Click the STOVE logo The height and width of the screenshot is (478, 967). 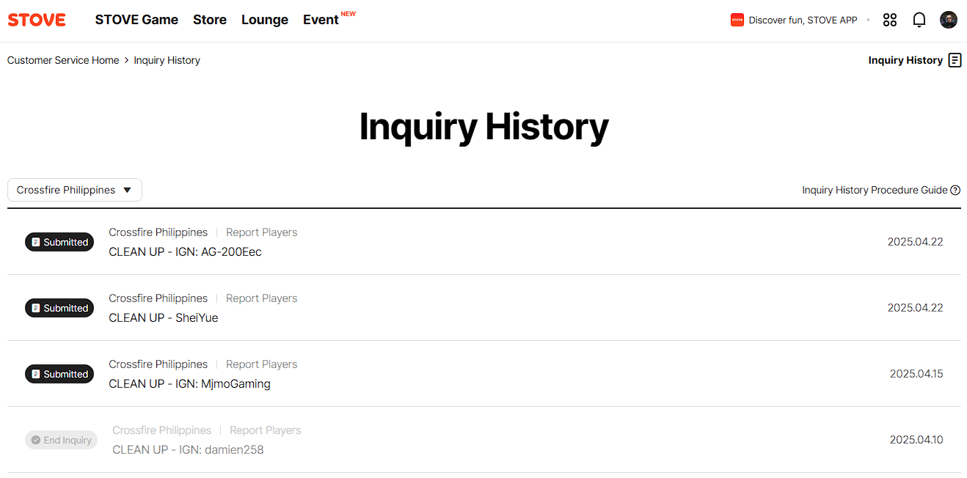tap(37, 20)
